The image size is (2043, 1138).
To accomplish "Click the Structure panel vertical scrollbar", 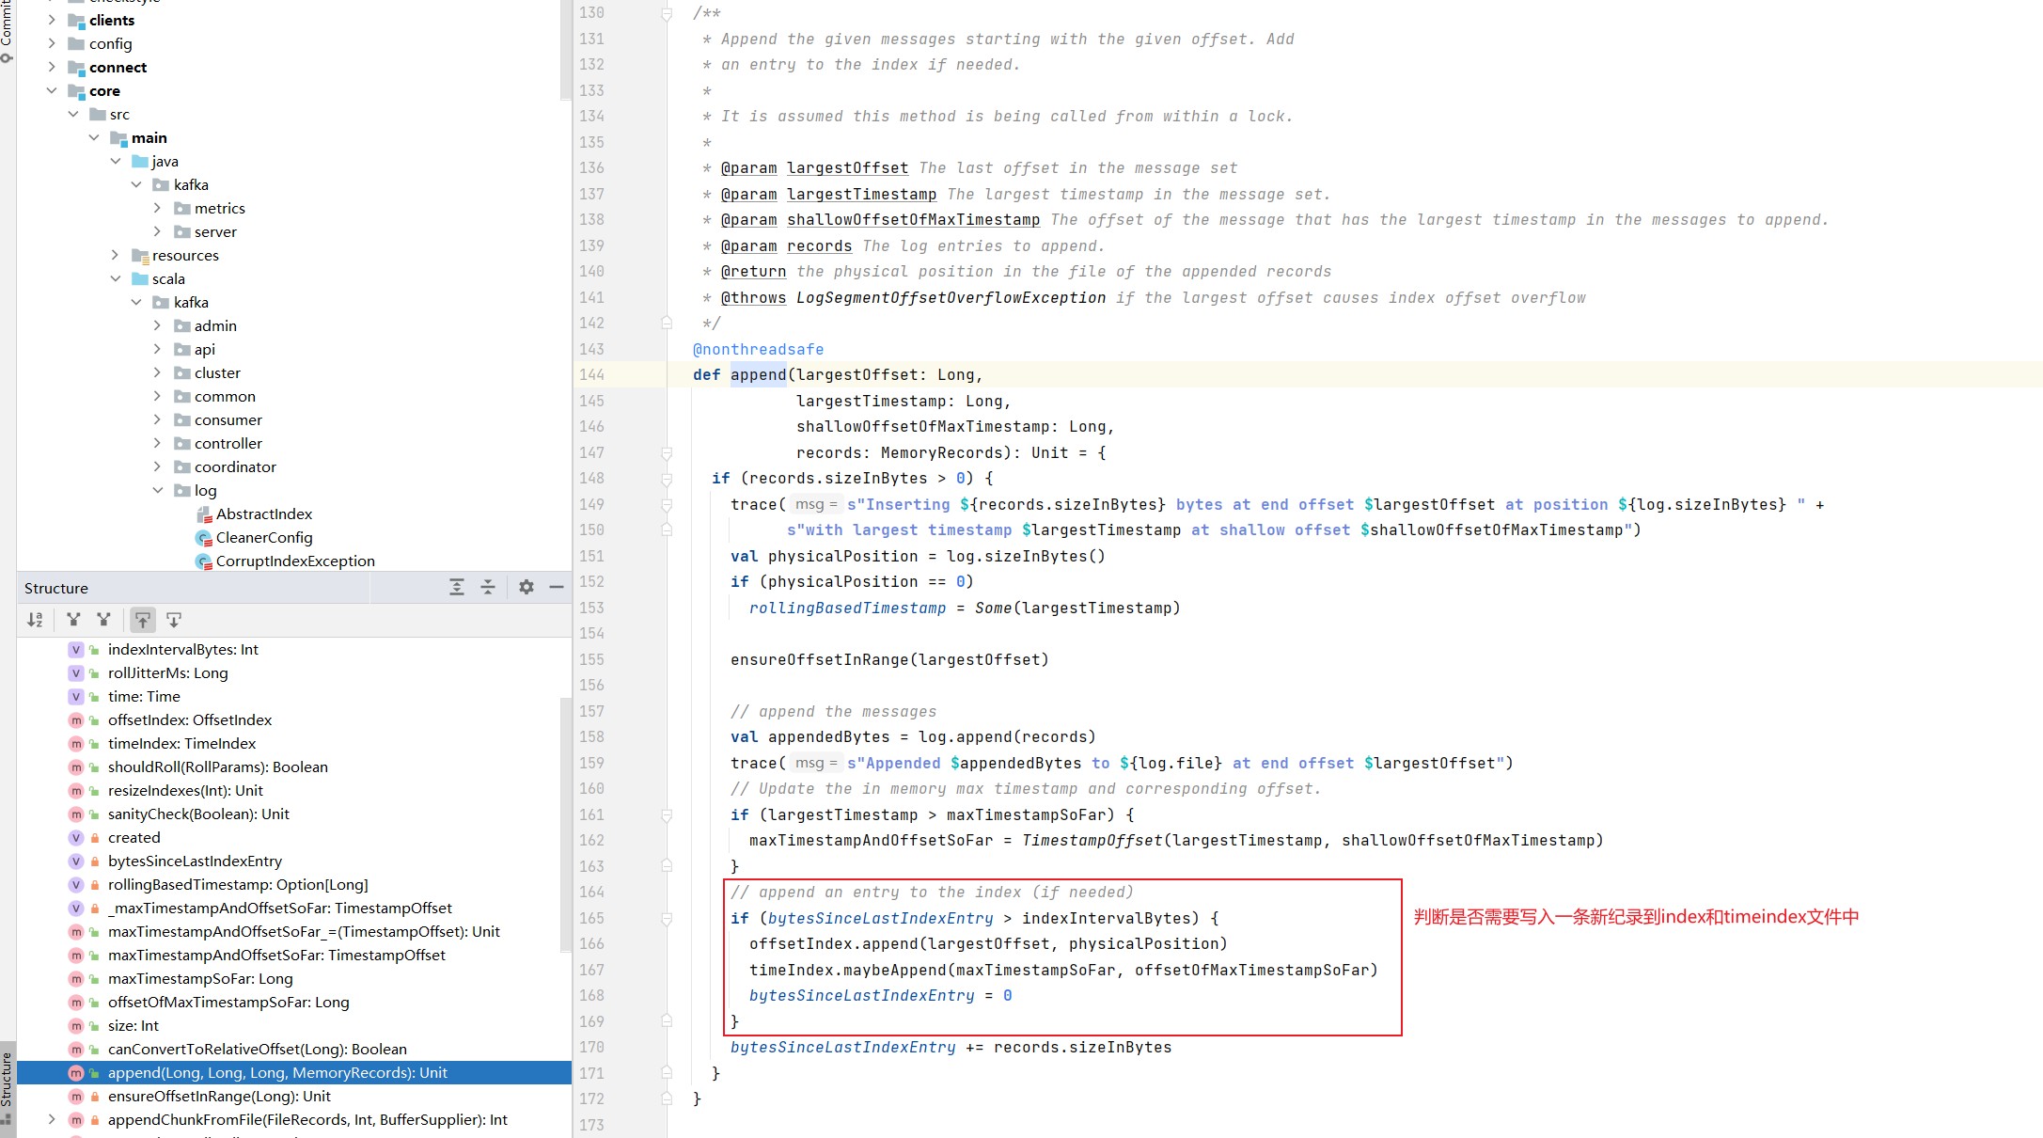I will (x=565, y=823).
